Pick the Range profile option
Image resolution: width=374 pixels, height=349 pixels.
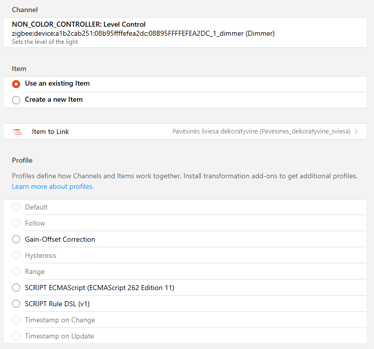coord(16,271)
